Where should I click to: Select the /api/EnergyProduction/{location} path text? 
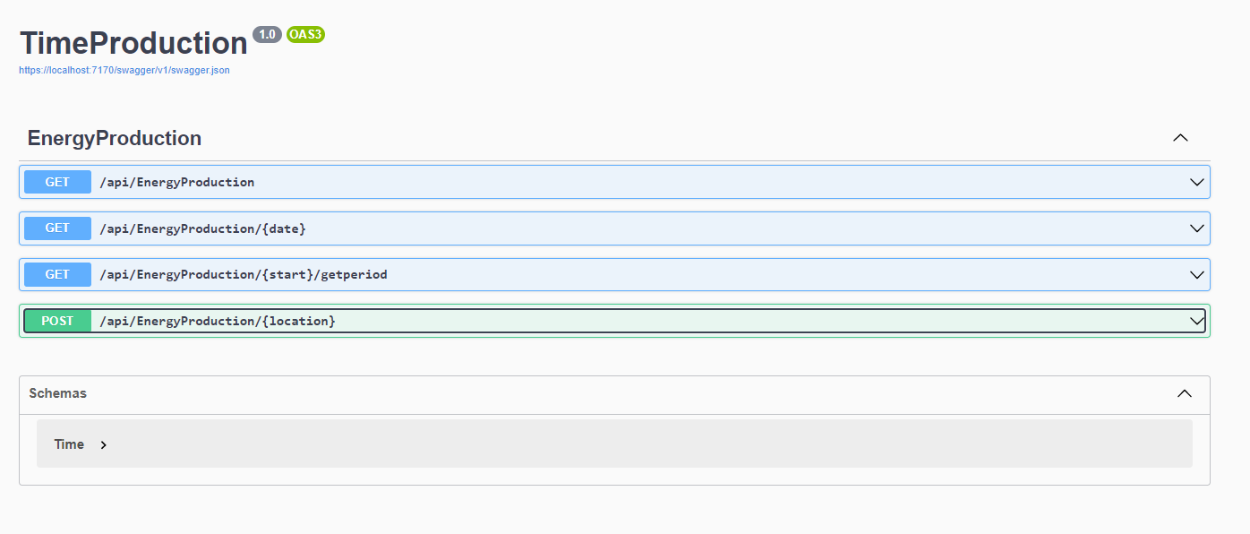[218, 320]
